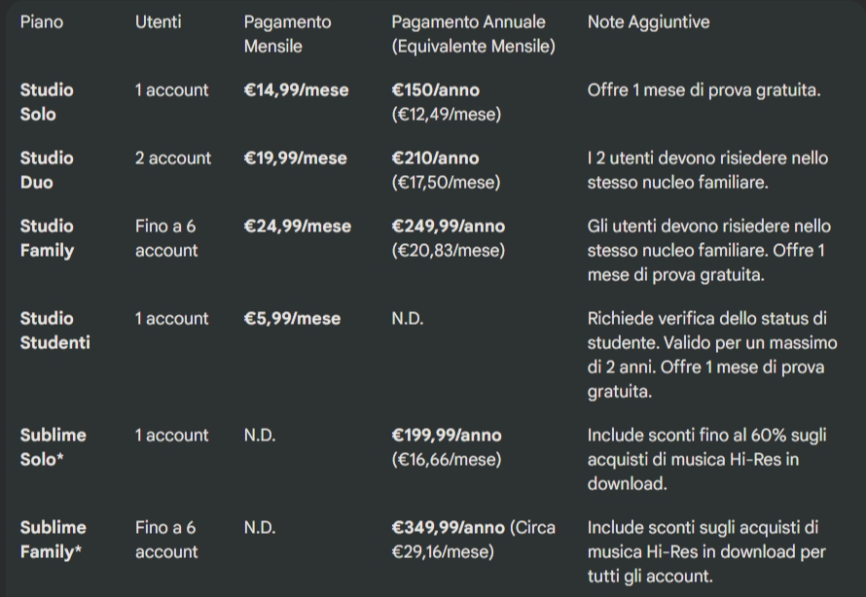Viewport: 866px width, 597px height.
Task: Click the €19,99/mese monthly price
Action: pyautogui.click(x=295, y=158)
